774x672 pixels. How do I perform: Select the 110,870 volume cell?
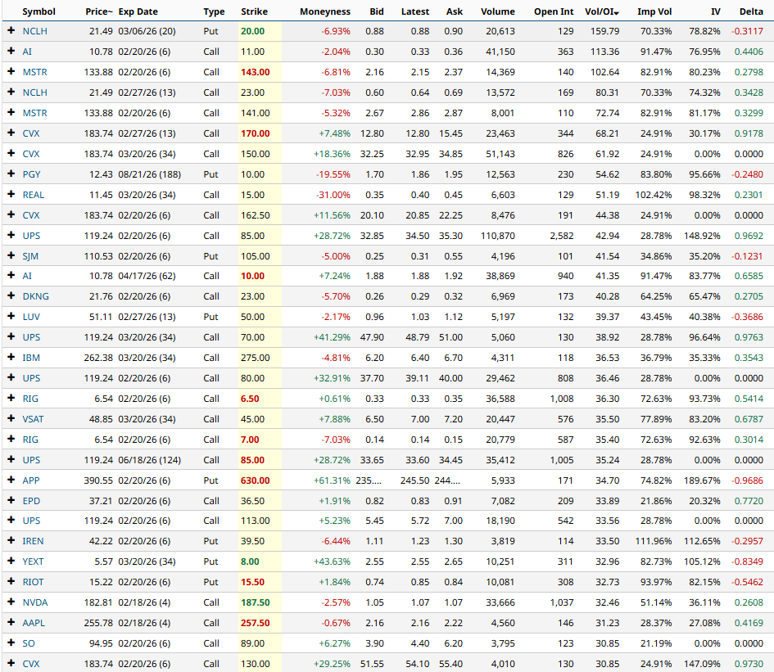click(498, 236)
